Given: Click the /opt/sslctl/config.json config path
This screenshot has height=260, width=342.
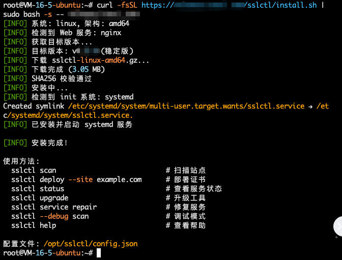Looking at the screenshot, I should [91, 244].
